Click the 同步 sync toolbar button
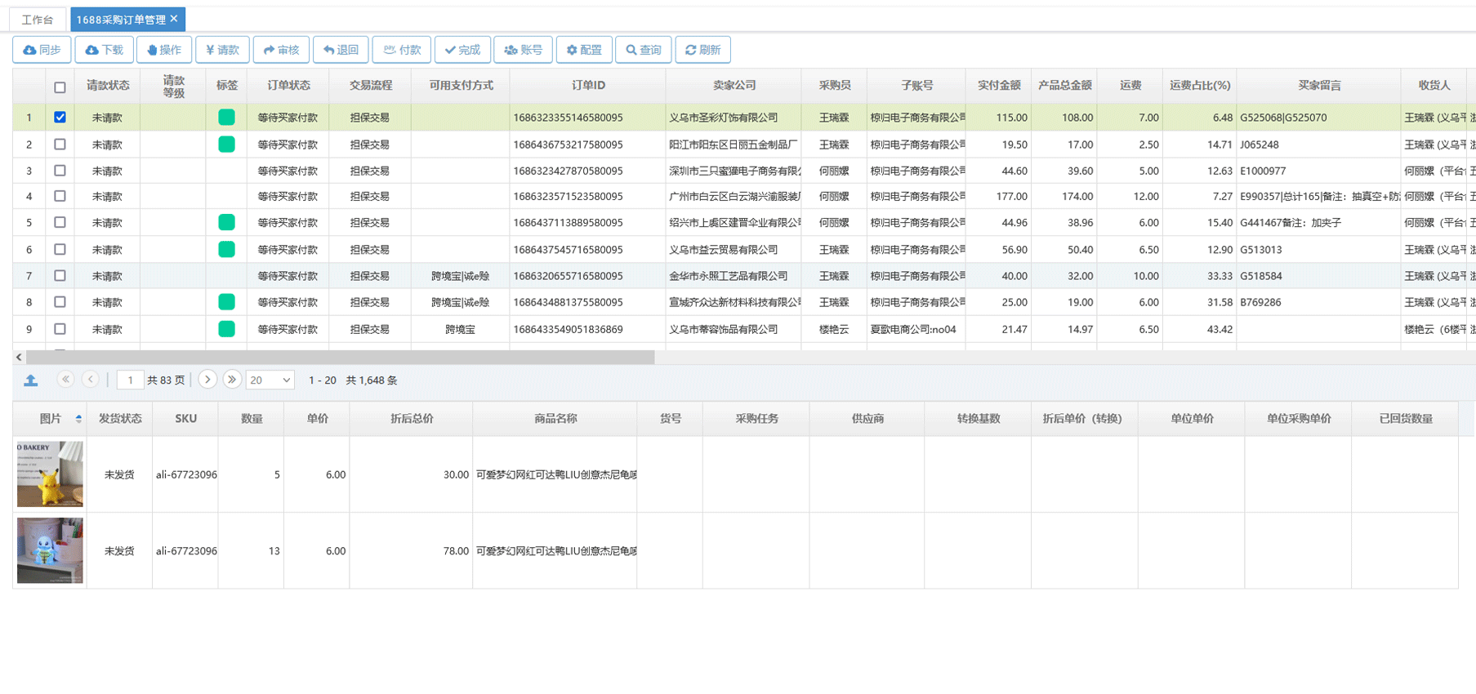The height and width of the screenshot is (694, 1476). tap(42, 50)
